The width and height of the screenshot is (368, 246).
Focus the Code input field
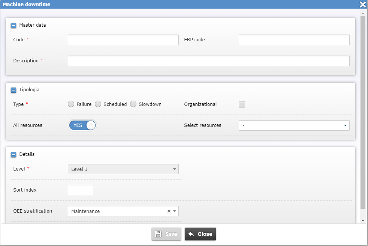pyautogui.click(x=123, y=40)
